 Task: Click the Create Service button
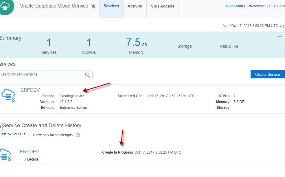(268, 74)
